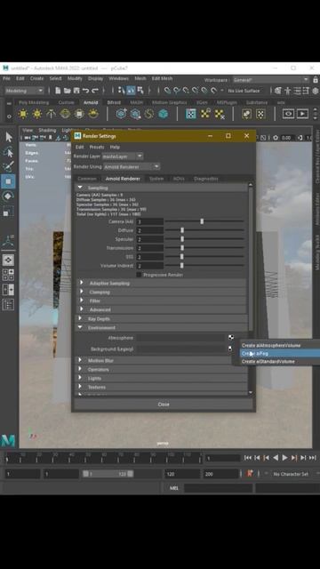Screen dimensions: 320x569
Task: Create a new scene from status line
Action: 58,91
